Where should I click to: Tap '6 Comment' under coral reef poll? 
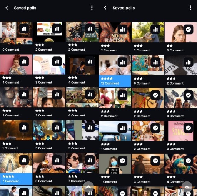142,83
